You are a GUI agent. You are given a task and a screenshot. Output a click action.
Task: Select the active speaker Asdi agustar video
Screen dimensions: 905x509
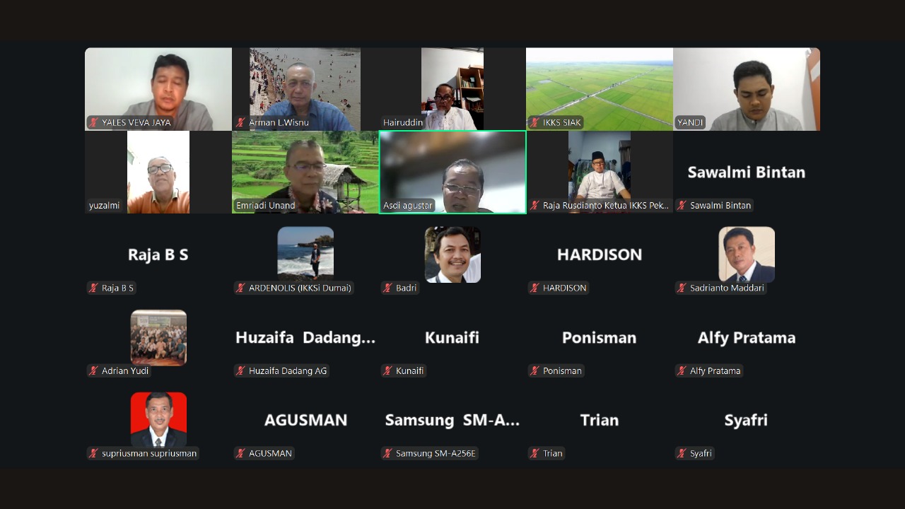pyautogui.click(x=452, y=172)
